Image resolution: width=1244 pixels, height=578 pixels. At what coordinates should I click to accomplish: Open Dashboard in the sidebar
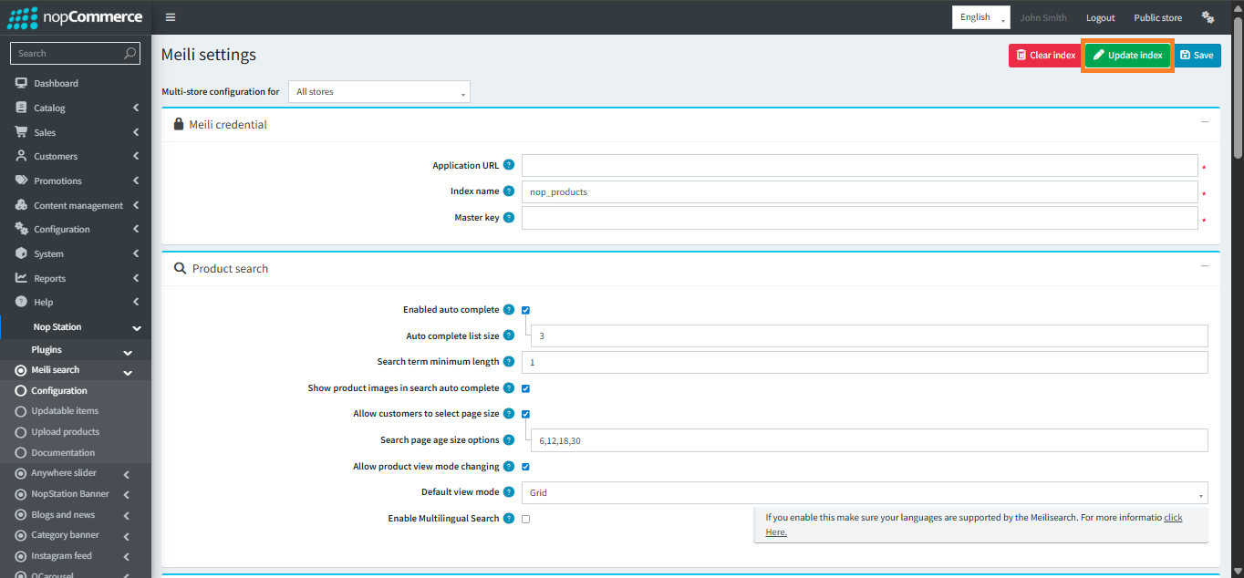pyautogui.click(x=56, y=83)
